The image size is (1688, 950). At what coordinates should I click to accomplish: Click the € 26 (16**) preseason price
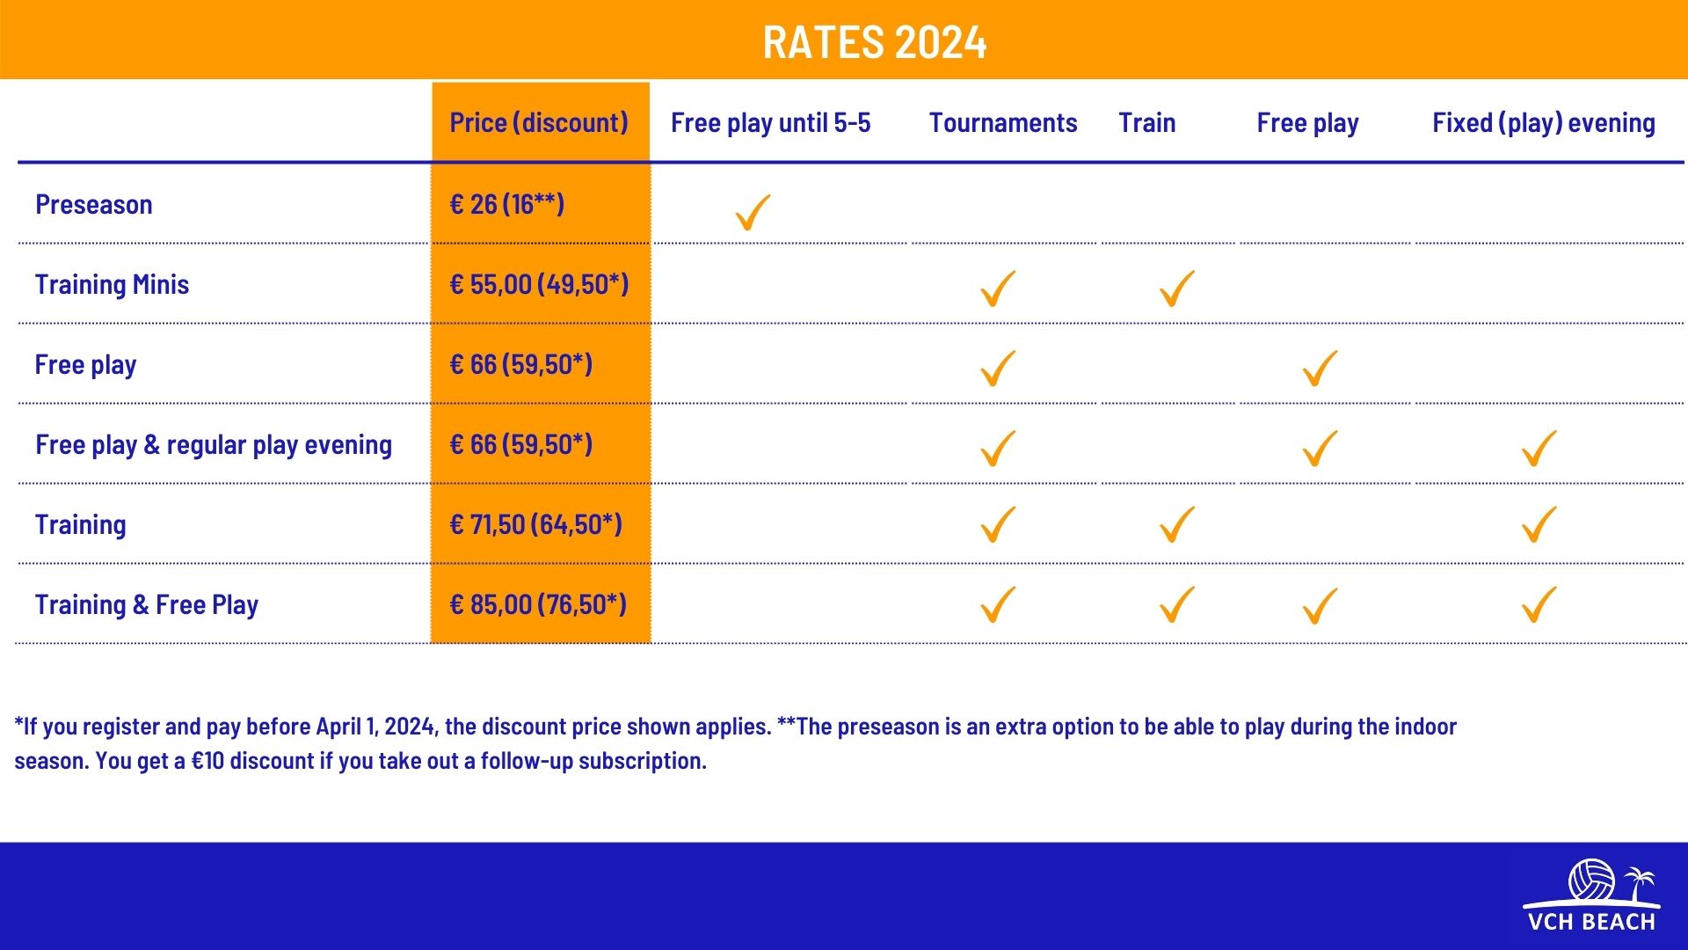click(x=506, y=204)
